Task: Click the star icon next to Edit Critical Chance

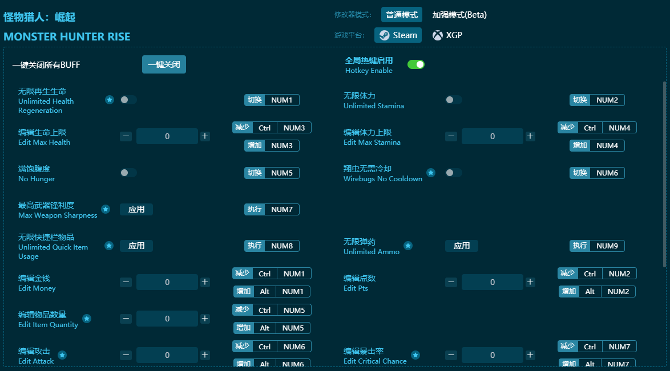Action: 415,355
